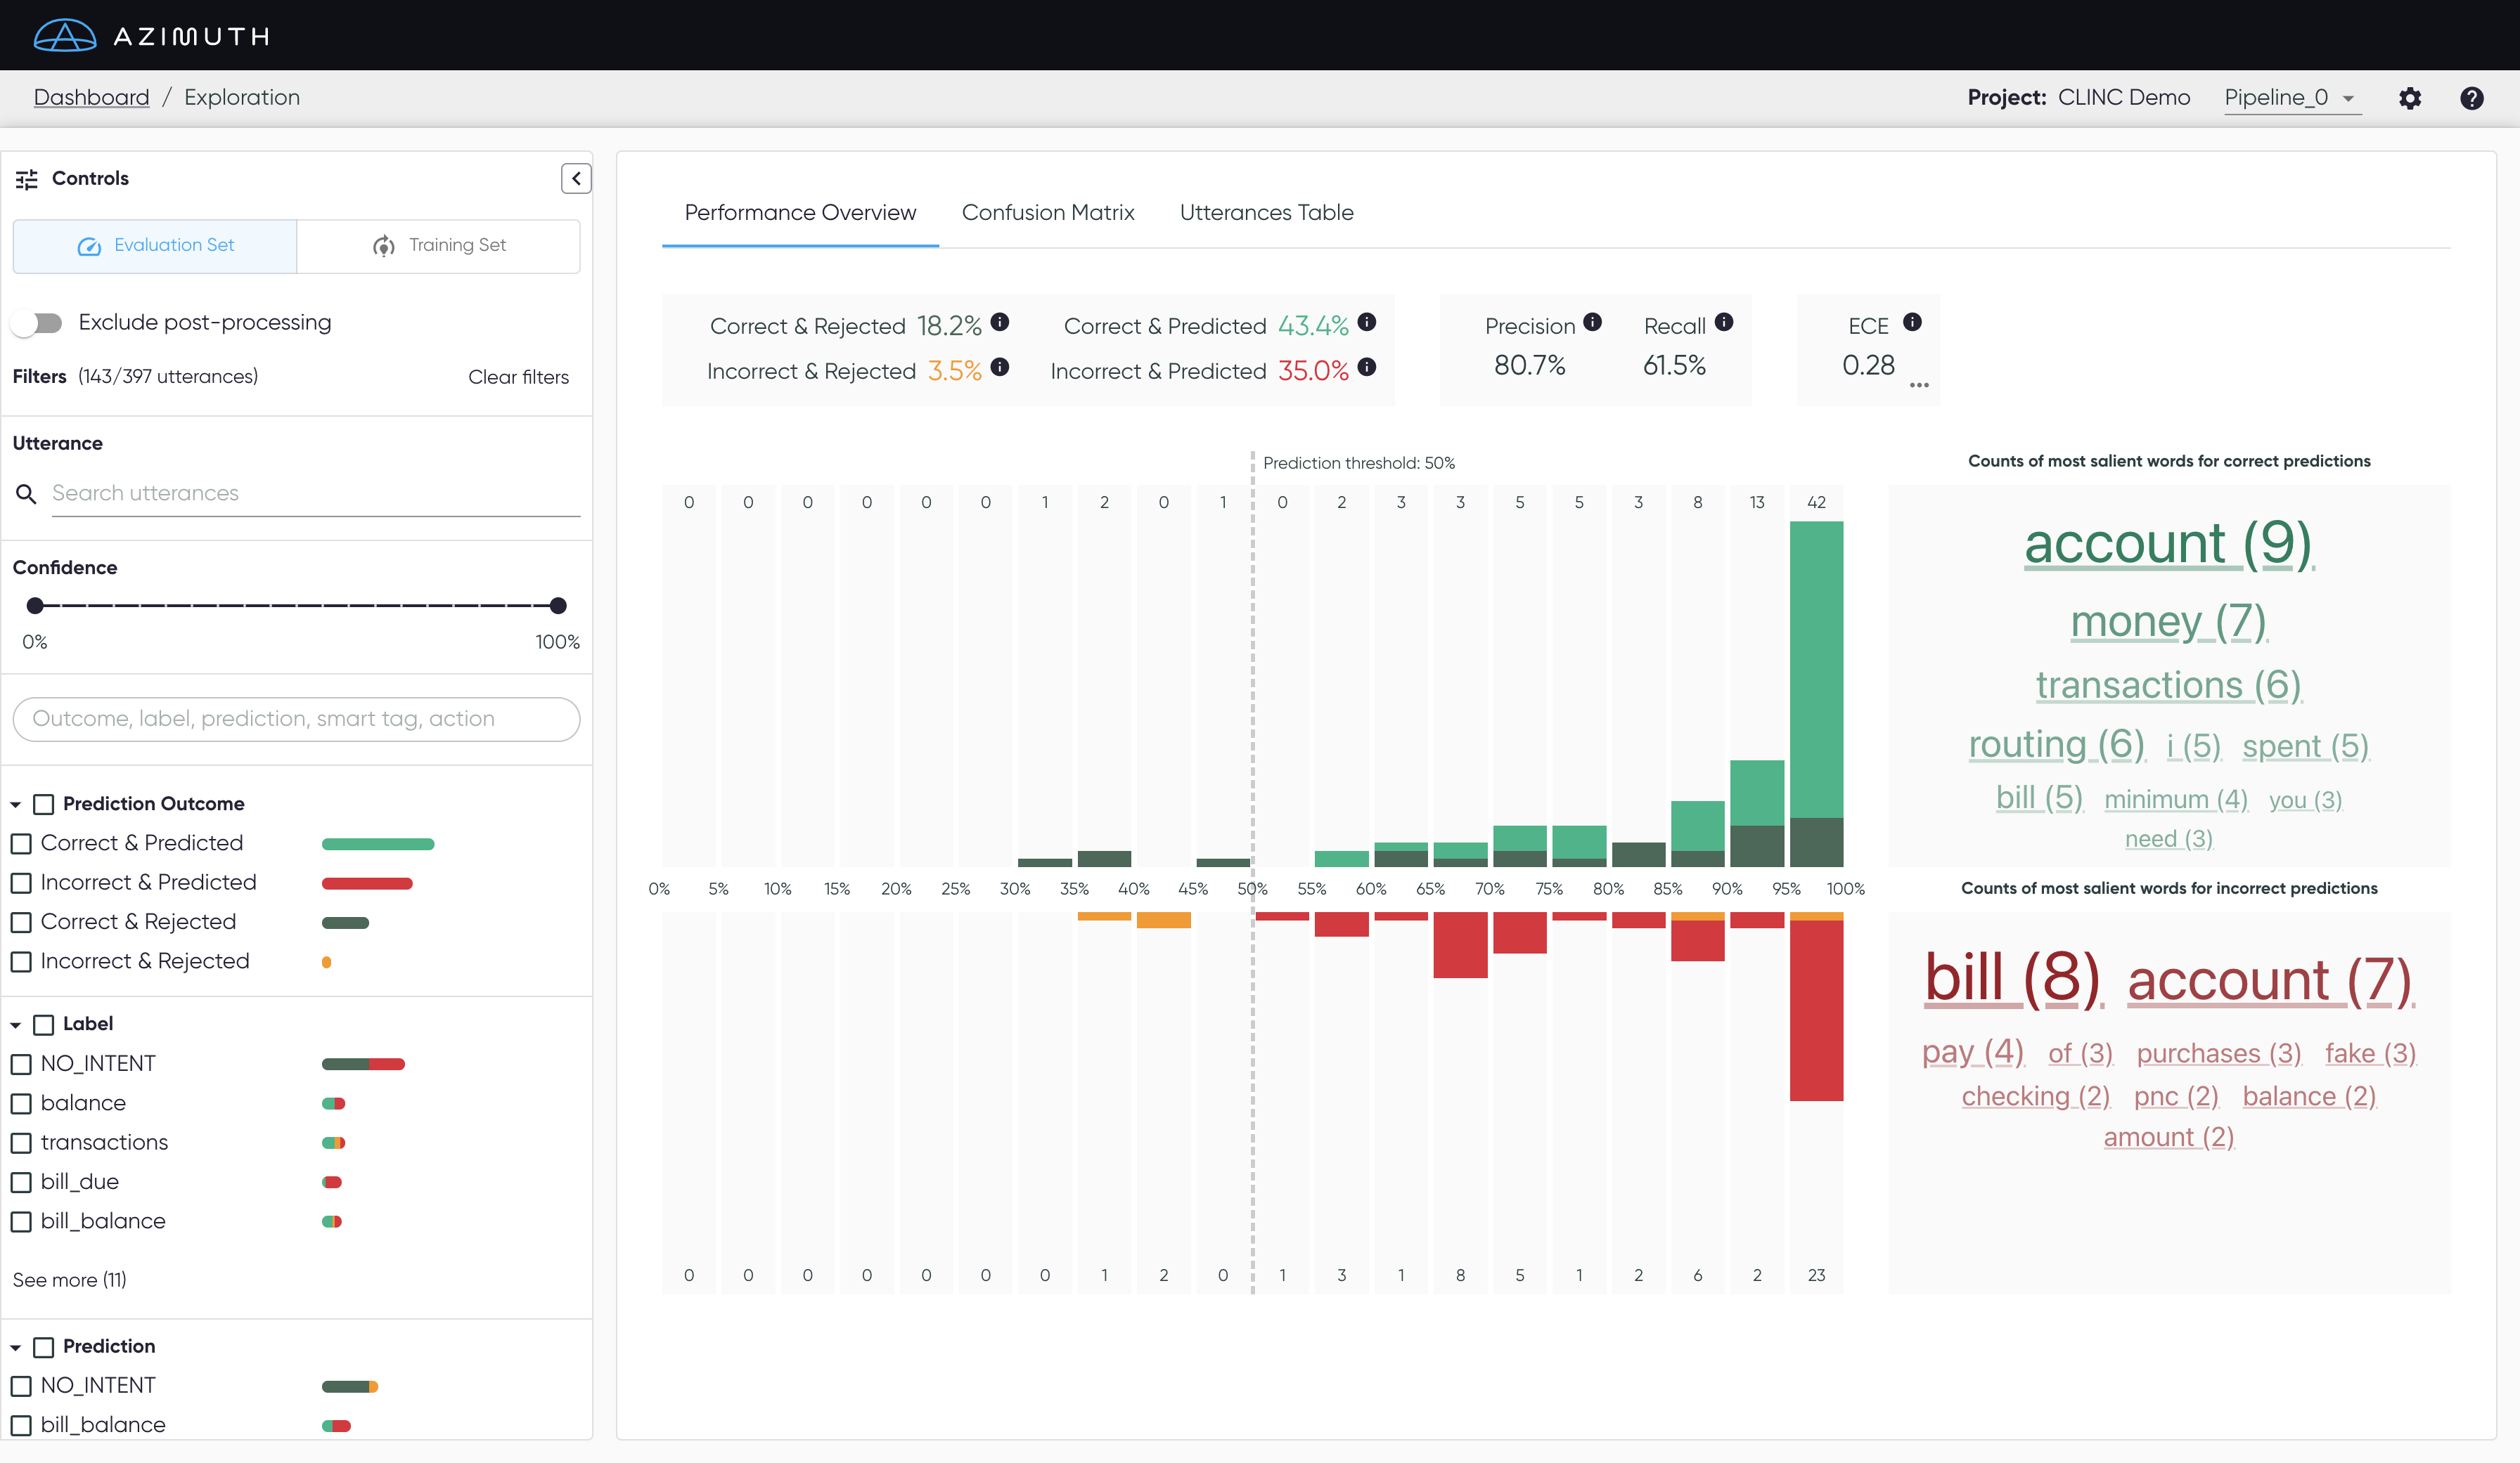This screenshot has width=2520, height=1463.
Task: Click salient word money (7)
Action: coord(2169,622)
